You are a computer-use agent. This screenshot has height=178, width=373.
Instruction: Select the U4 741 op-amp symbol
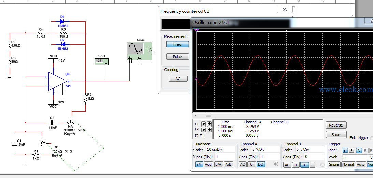[58, 81]
